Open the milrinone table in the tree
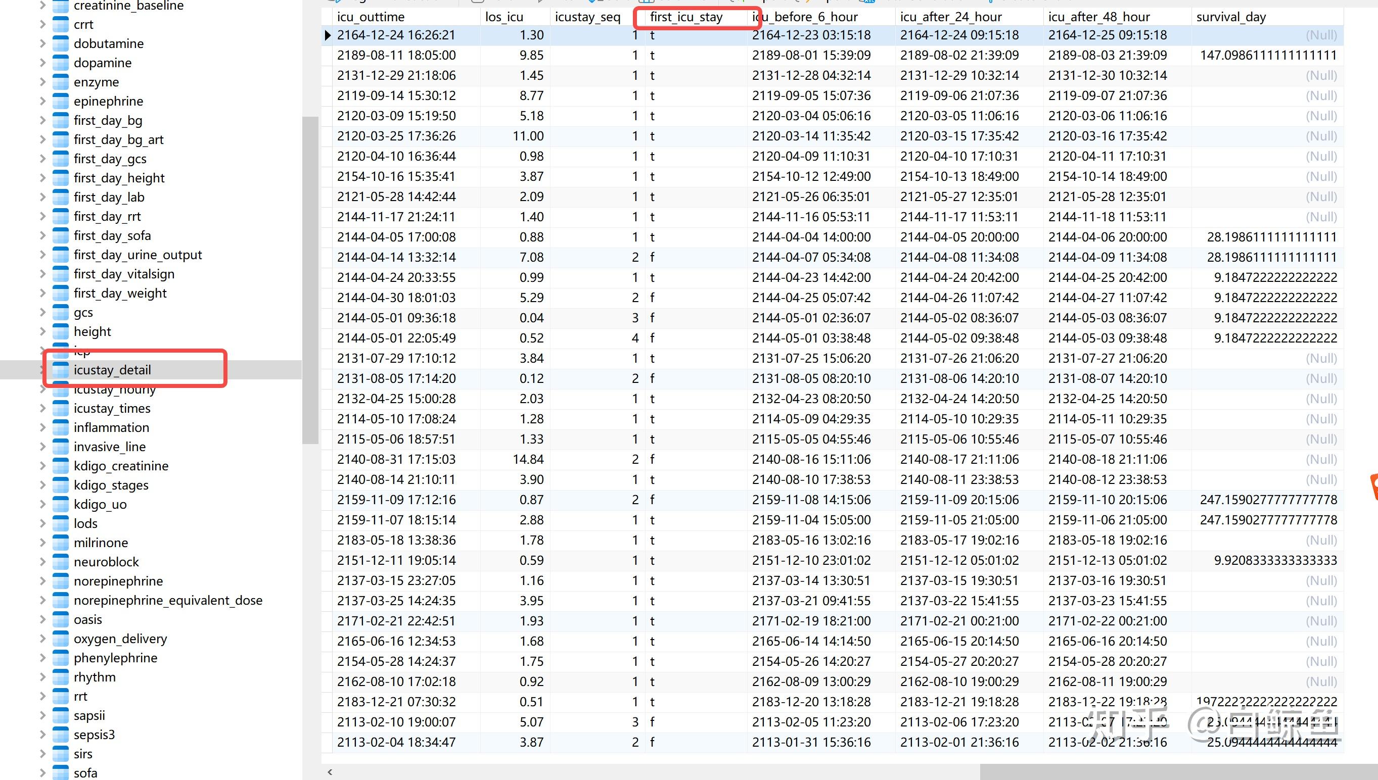This screenshot has height=780, width=1378. coord(101,543)
